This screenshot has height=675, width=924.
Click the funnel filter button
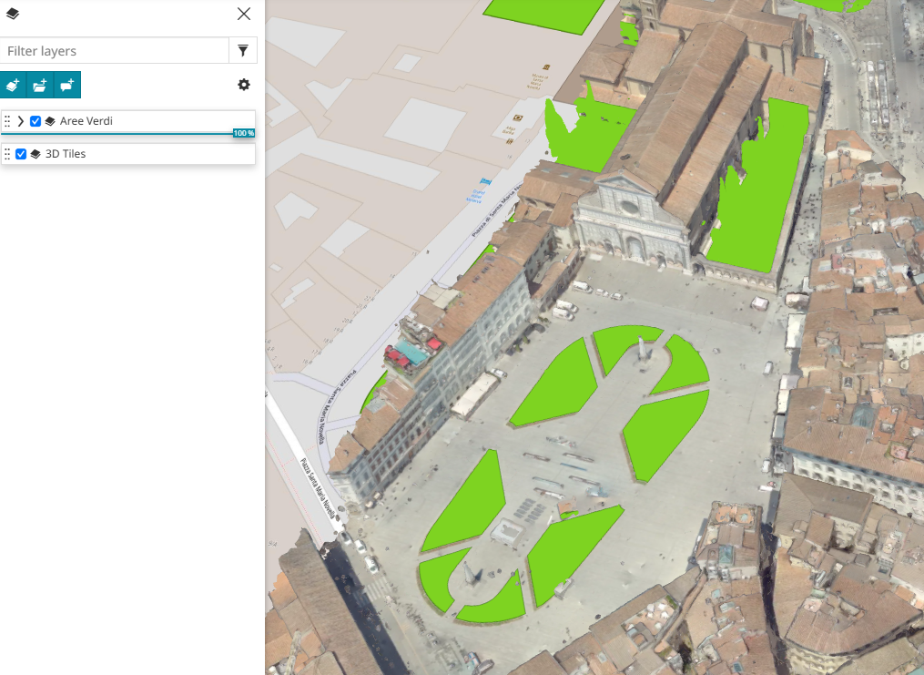pos(243,51)
